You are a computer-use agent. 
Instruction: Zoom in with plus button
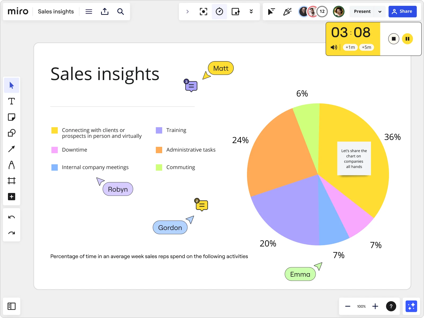point(375,306)
